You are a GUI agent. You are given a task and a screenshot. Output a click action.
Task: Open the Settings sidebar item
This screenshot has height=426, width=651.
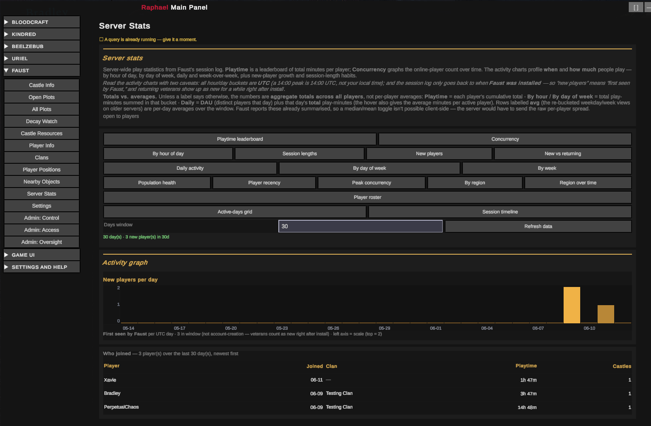point(42,206)
